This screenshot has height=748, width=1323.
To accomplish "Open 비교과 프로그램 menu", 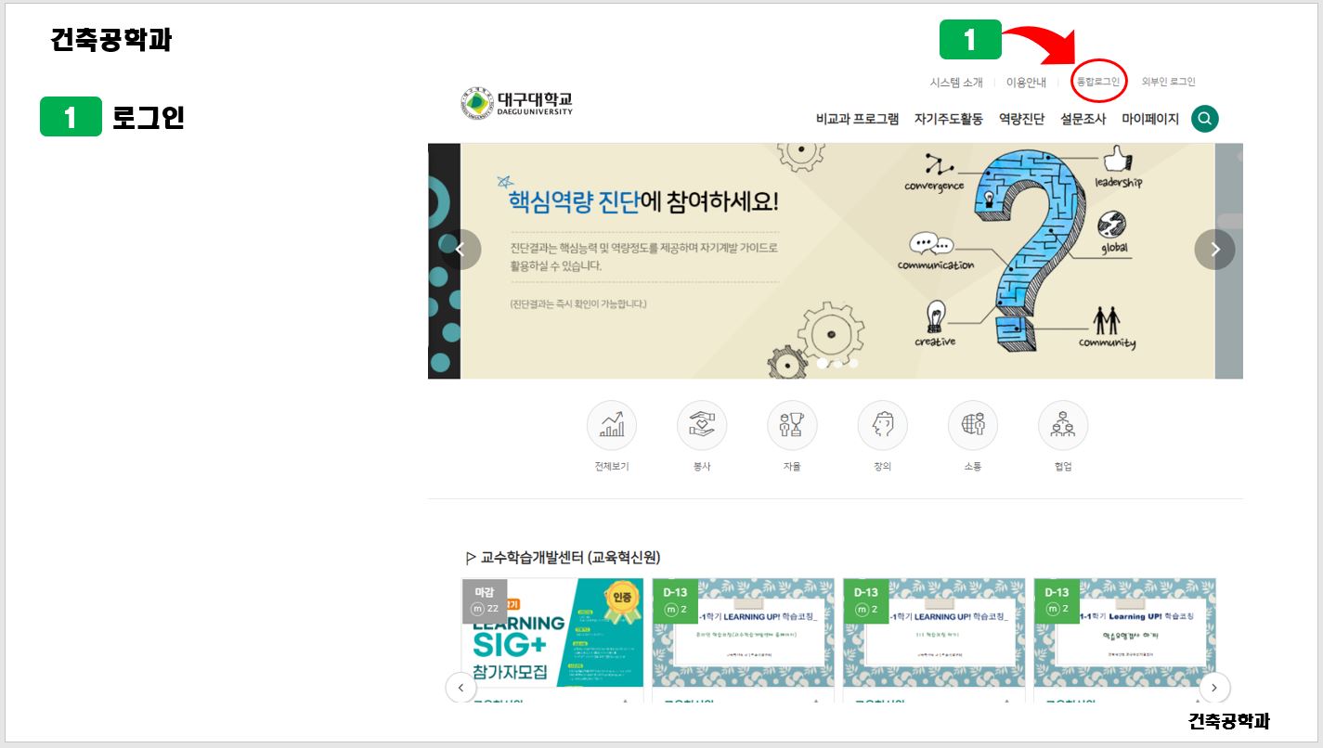I will click(x=857, y=119).
